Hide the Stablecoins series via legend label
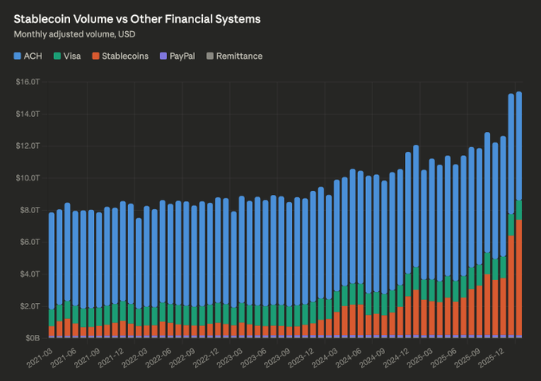This screenshot has height=381, width=541. point(124,56)
